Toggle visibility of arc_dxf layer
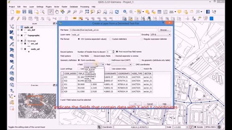The image size is (232, 130). [x=22, y=30]
